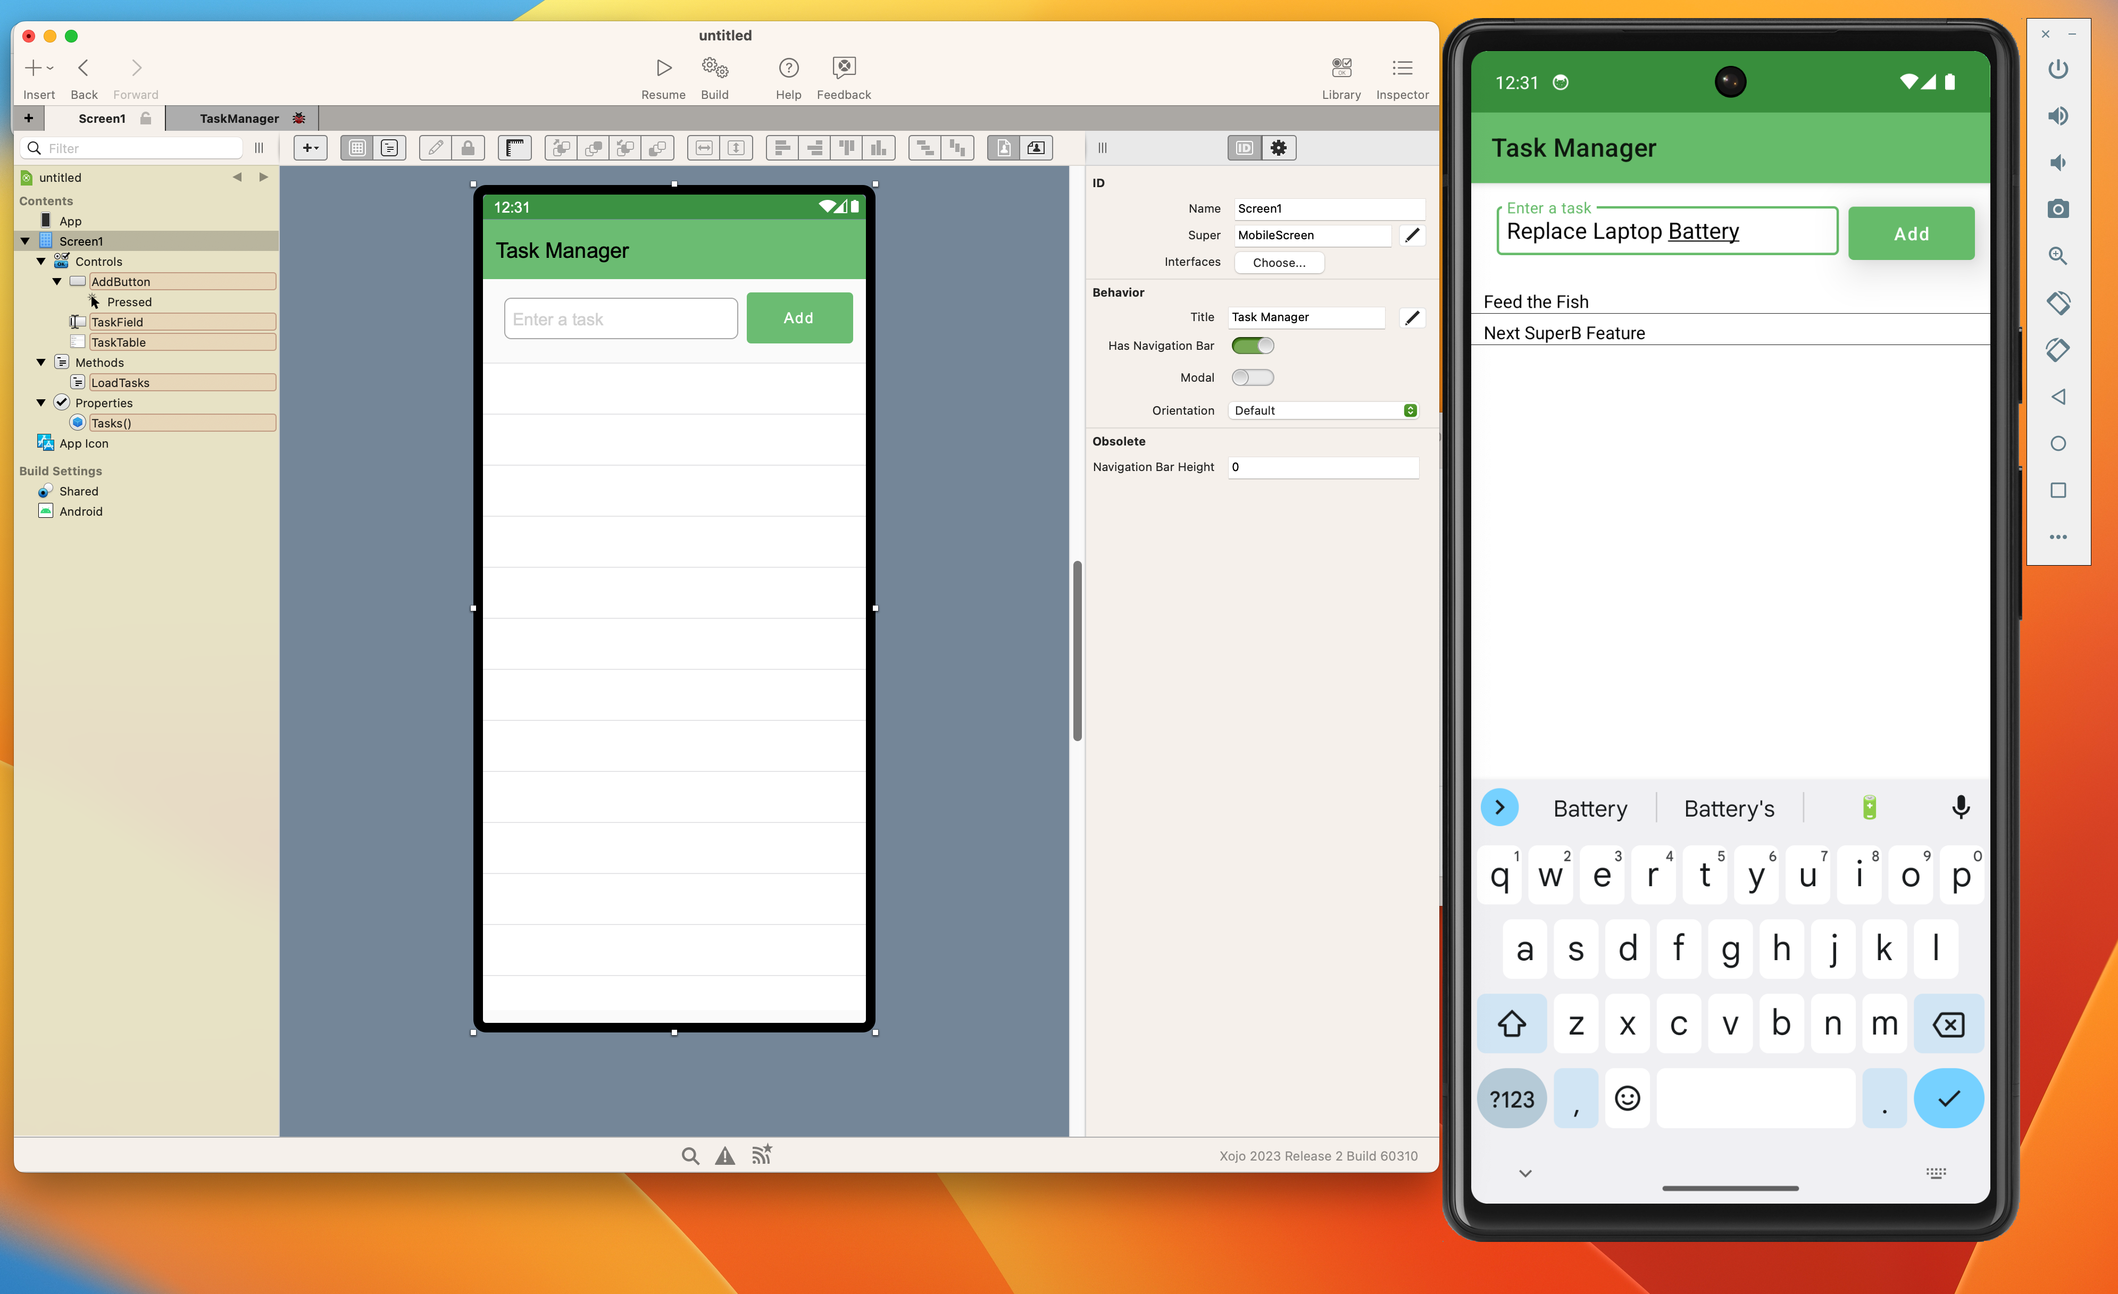Select the Android build setting
This screenshot has width=2118, height=1294.
click(x=81, y=511)
